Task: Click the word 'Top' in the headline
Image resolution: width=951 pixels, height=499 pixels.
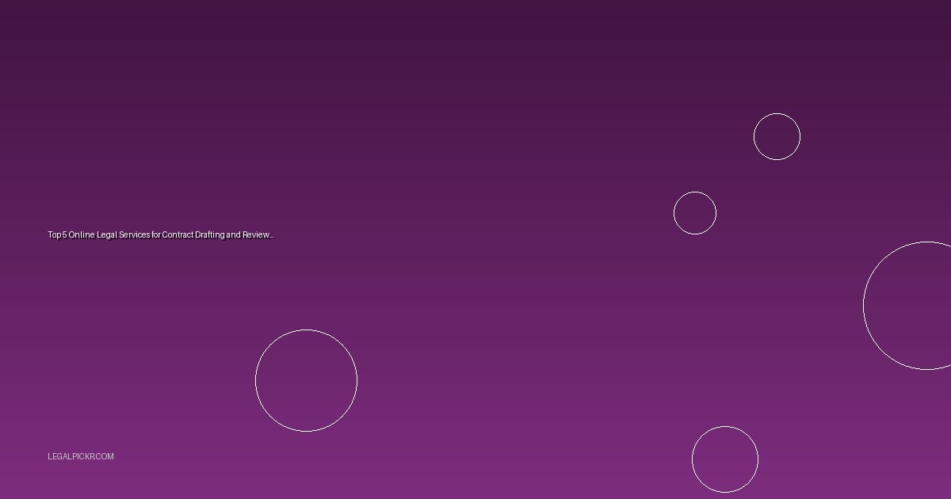Action: [x=55, y=235]
